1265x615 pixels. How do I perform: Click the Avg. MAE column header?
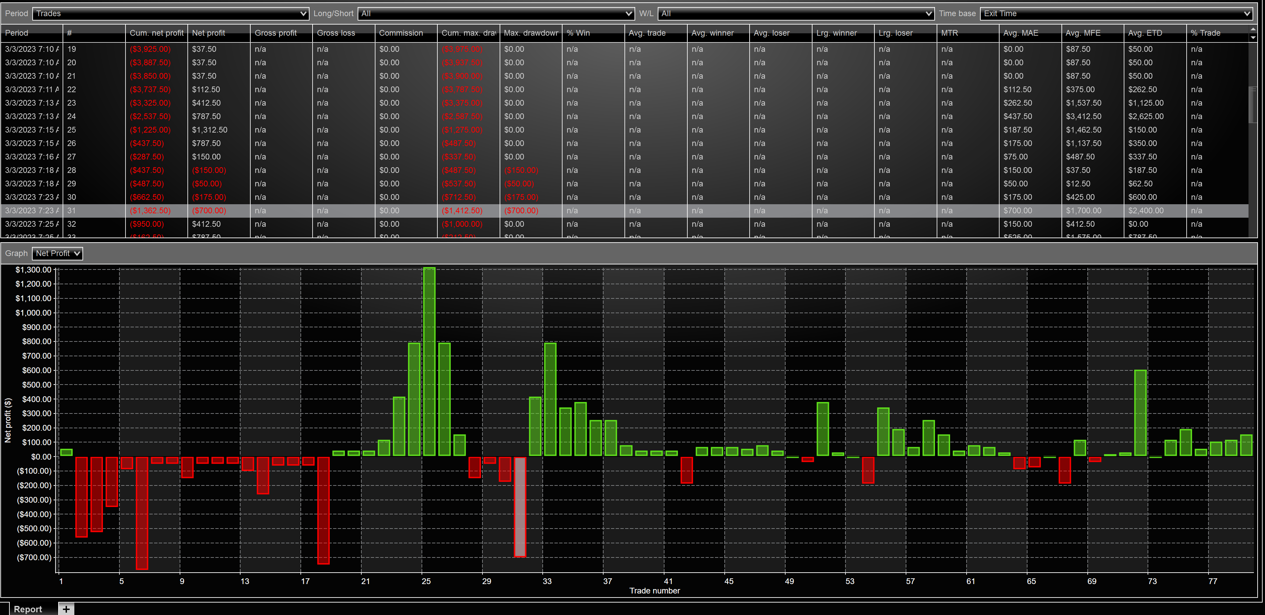[1030, 33]
